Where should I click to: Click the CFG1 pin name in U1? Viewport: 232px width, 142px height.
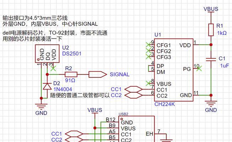[x=164, y=45]
